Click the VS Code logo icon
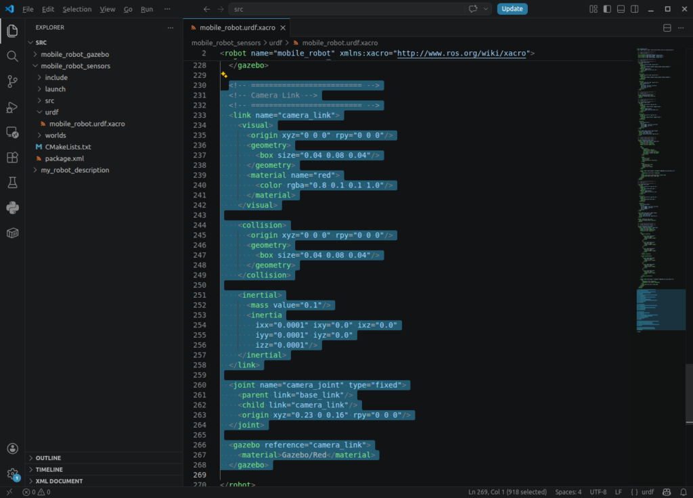 click(9, 9)
